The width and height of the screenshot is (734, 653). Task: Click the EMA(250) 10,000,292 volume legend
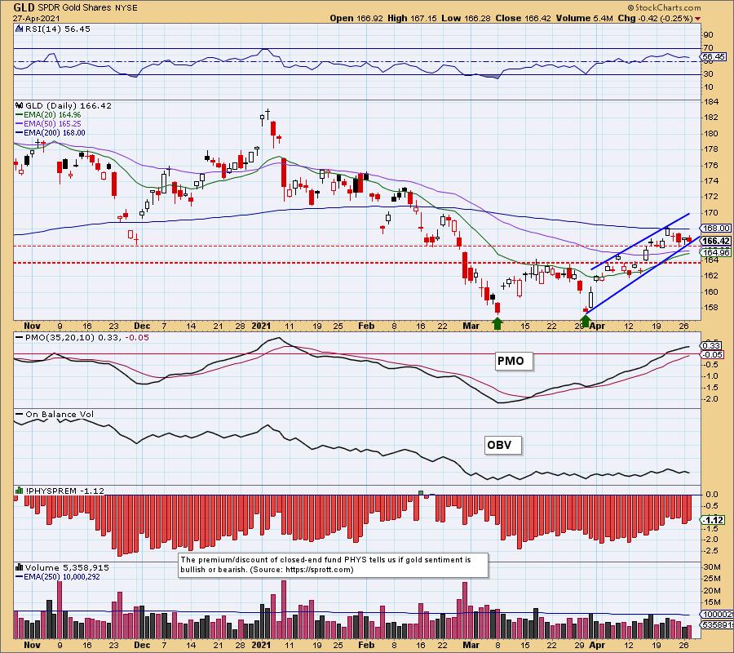(62, 576)
